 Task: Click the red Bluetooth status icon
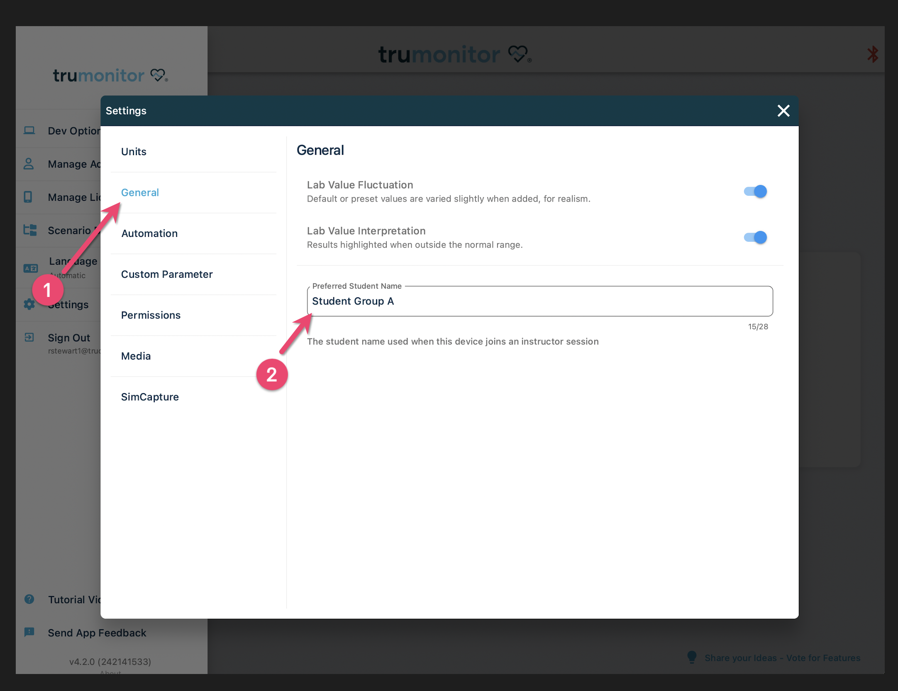click(x=873, y=54)
